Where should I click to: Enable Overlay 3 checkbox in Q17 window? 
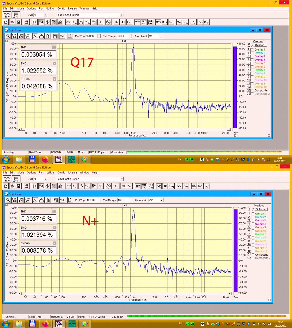point(253,56)
